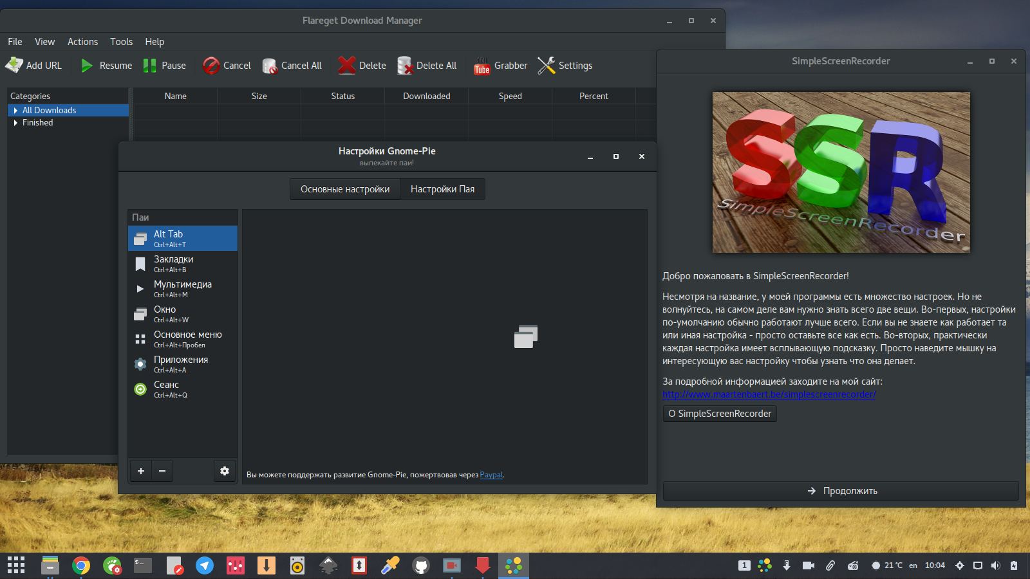Launch Telegram from taskbar
The width and height of the screenshot is (1030, 579).
(x=205, y=565)
